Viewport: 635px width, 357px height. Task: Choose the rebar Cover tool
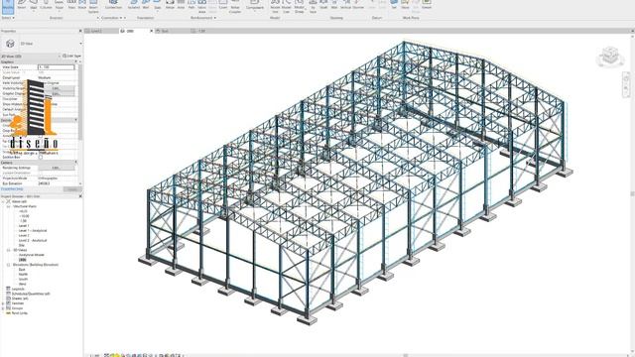[223, 5]
